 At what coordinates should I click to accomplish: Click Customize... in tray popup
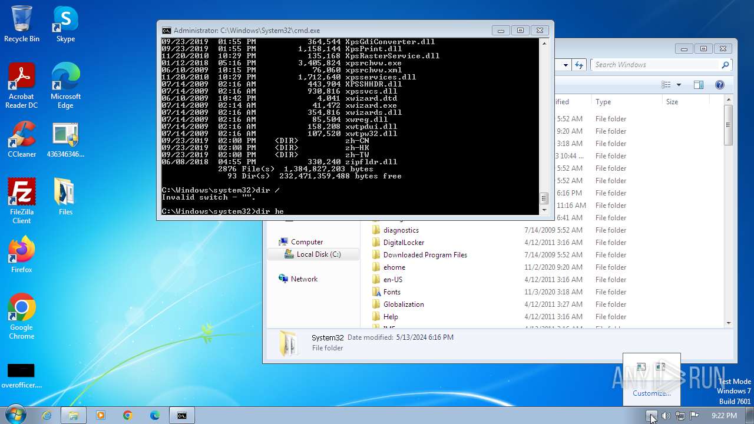[x=652, y=393]
